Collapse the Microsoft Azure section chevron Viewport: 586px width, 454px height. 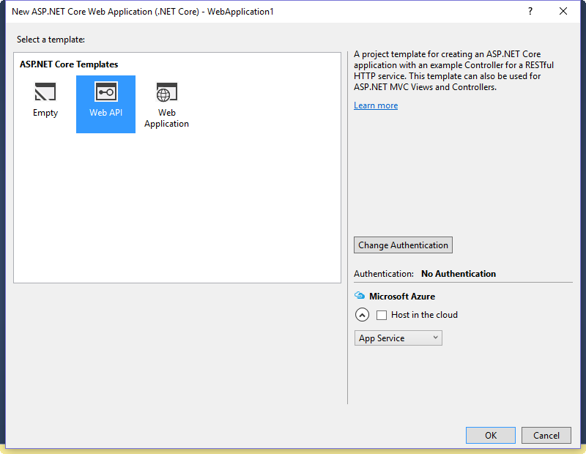pos(362,315)
